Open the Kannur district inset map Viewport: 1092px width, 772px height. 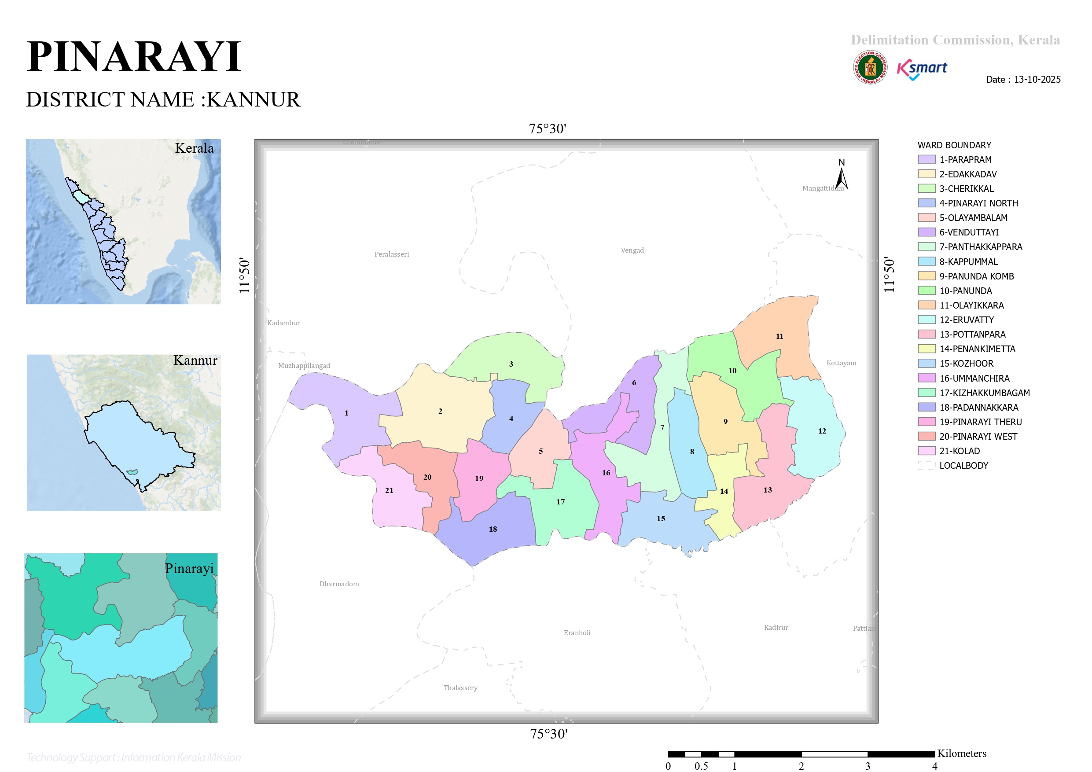124,432
